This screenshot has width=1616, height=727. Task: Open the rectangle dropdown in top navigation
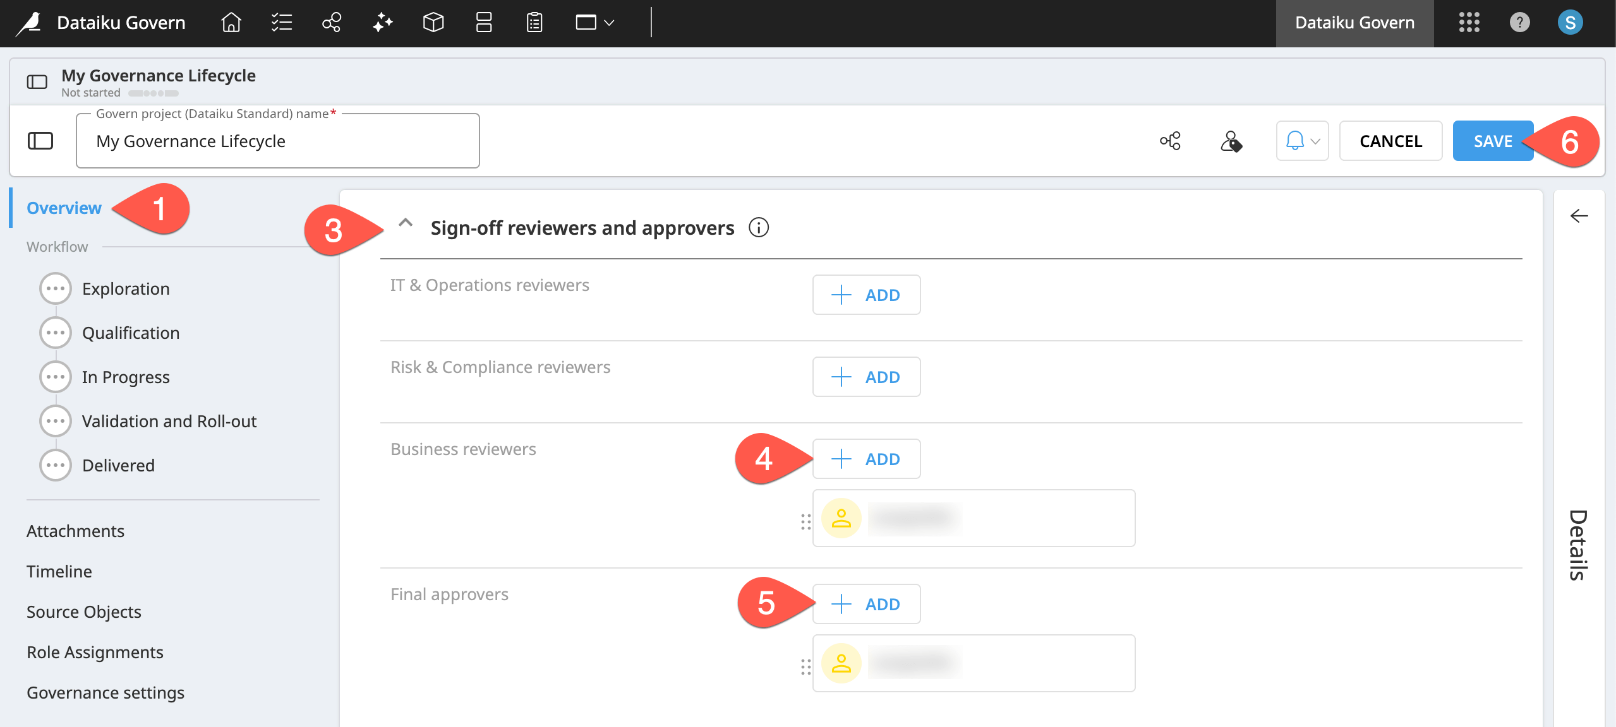594,23
